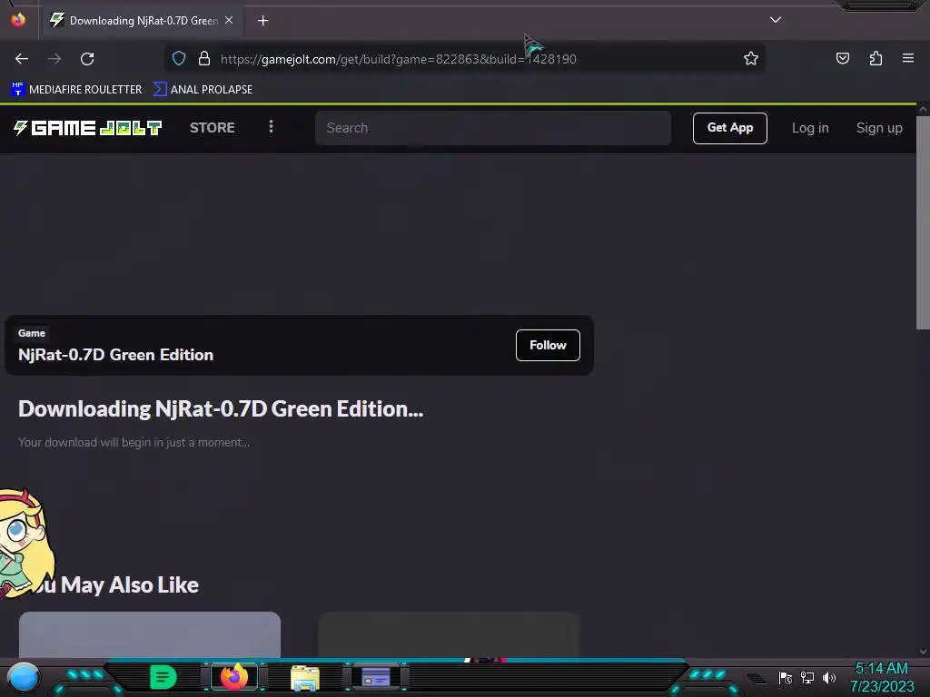Focus the Game Jolt Search field

click(x=493, y=128)
